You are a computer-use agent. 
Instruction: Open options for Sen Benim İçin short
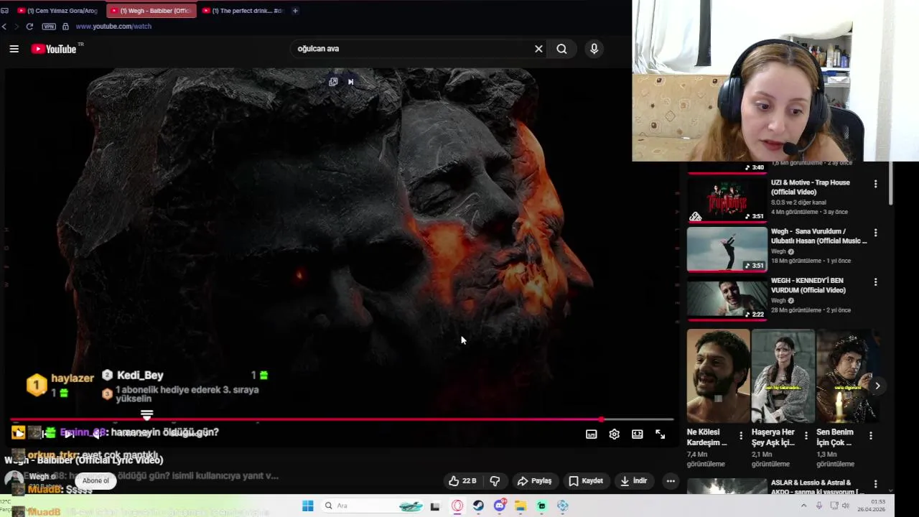[x=870, y=435]
